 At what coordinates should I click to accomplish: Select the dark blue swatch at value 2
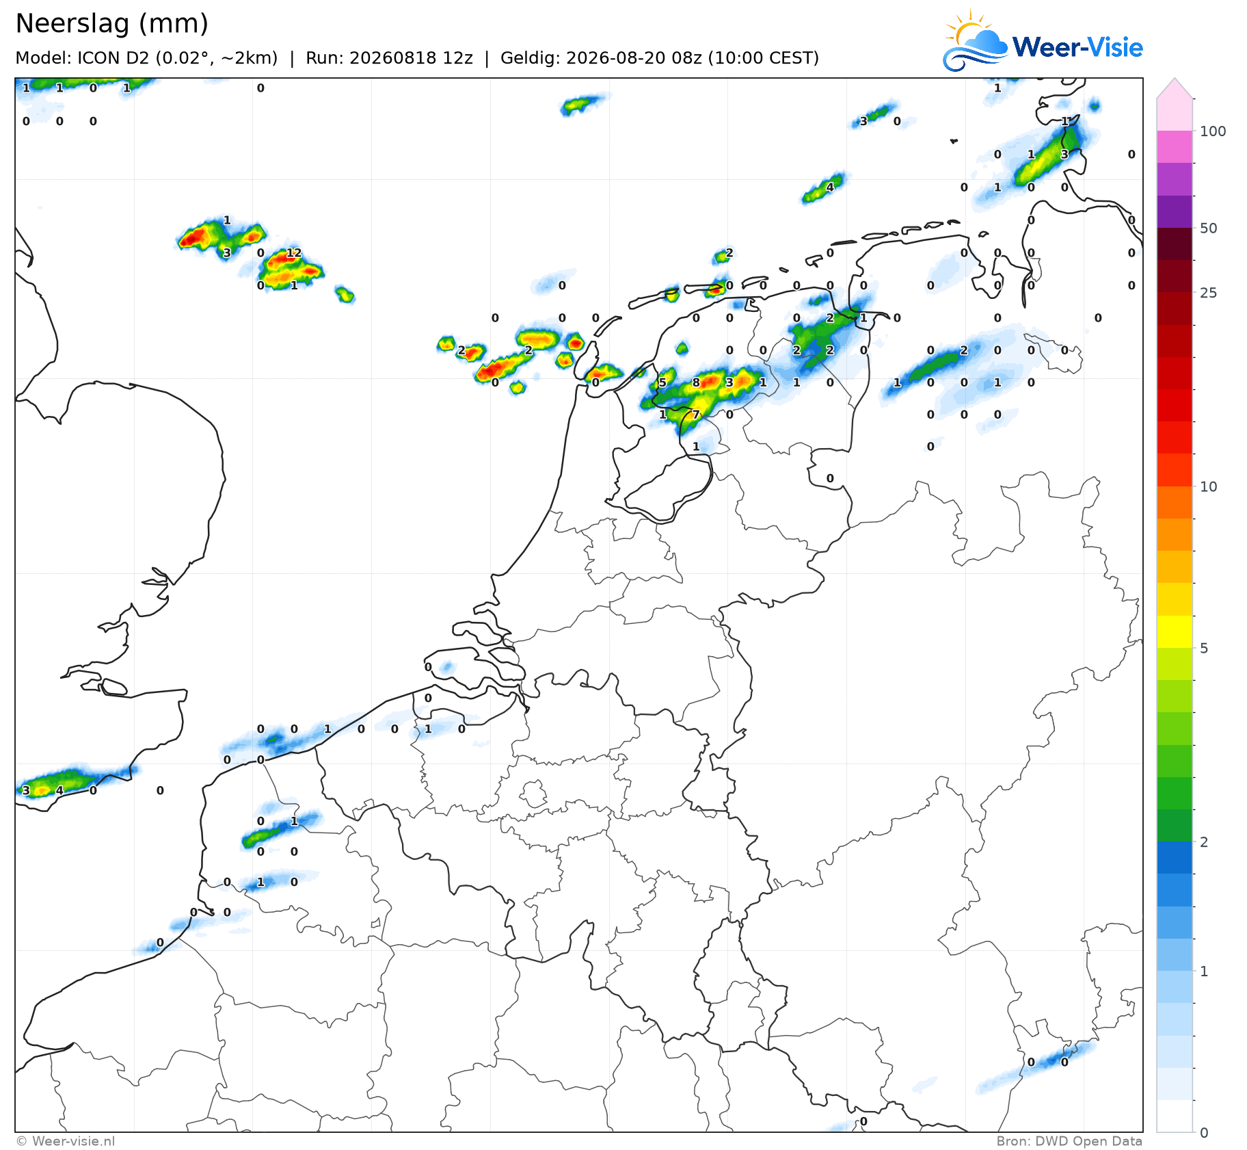[1175, 858]
